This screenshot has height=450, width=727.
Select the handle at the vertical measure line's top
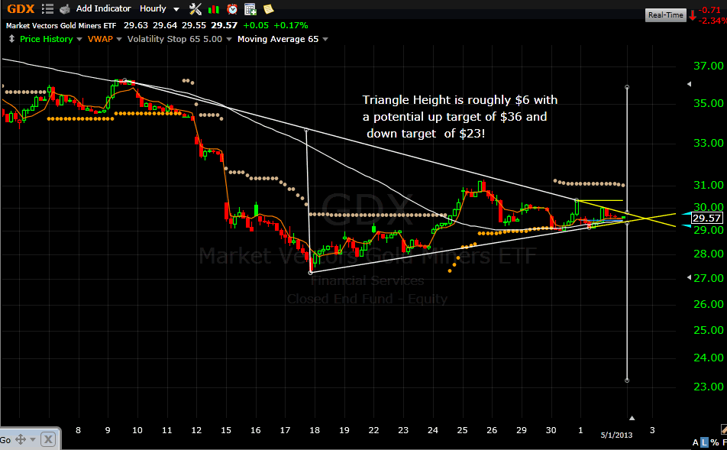click(627, 87)
